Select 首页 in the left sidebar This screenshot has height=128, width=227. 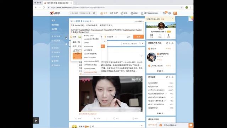(x=53, y=21)
